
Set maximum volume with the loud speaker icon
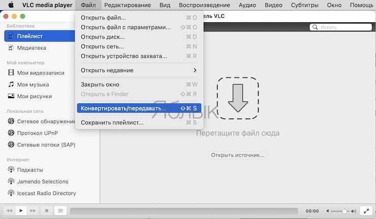354,211
